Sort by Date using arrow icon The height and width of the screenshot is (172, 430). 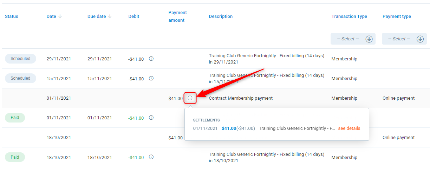pos(60,16)
